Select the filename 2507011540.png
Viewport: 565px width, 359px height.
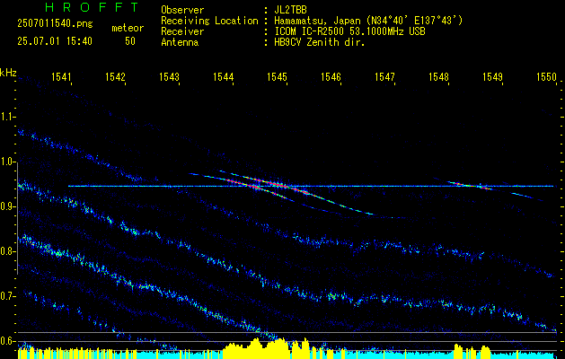coord(55,24)
